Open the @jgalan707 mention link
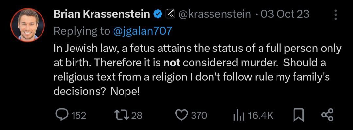The height and width of the screenshot is (130, 353). pos(142,31)
